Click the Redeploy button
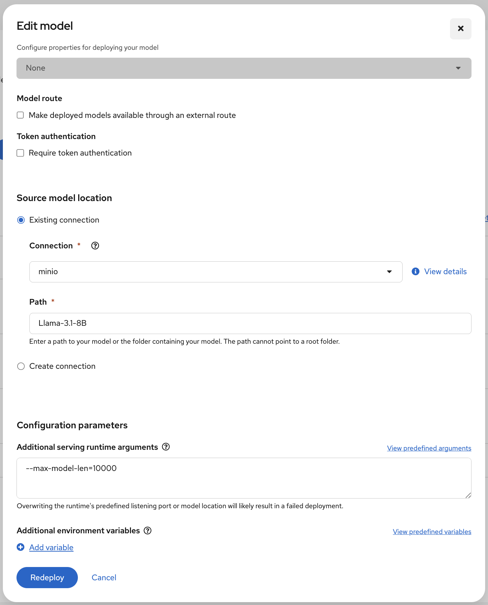The width and height of the screenshot is (488, 605). (x=47, y=578)
